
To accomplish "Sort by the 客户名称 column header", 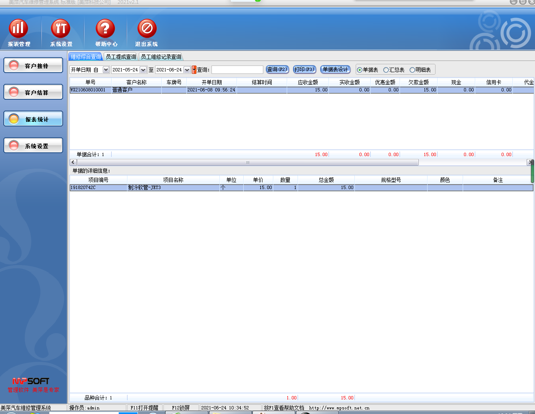I will (136, 82).
